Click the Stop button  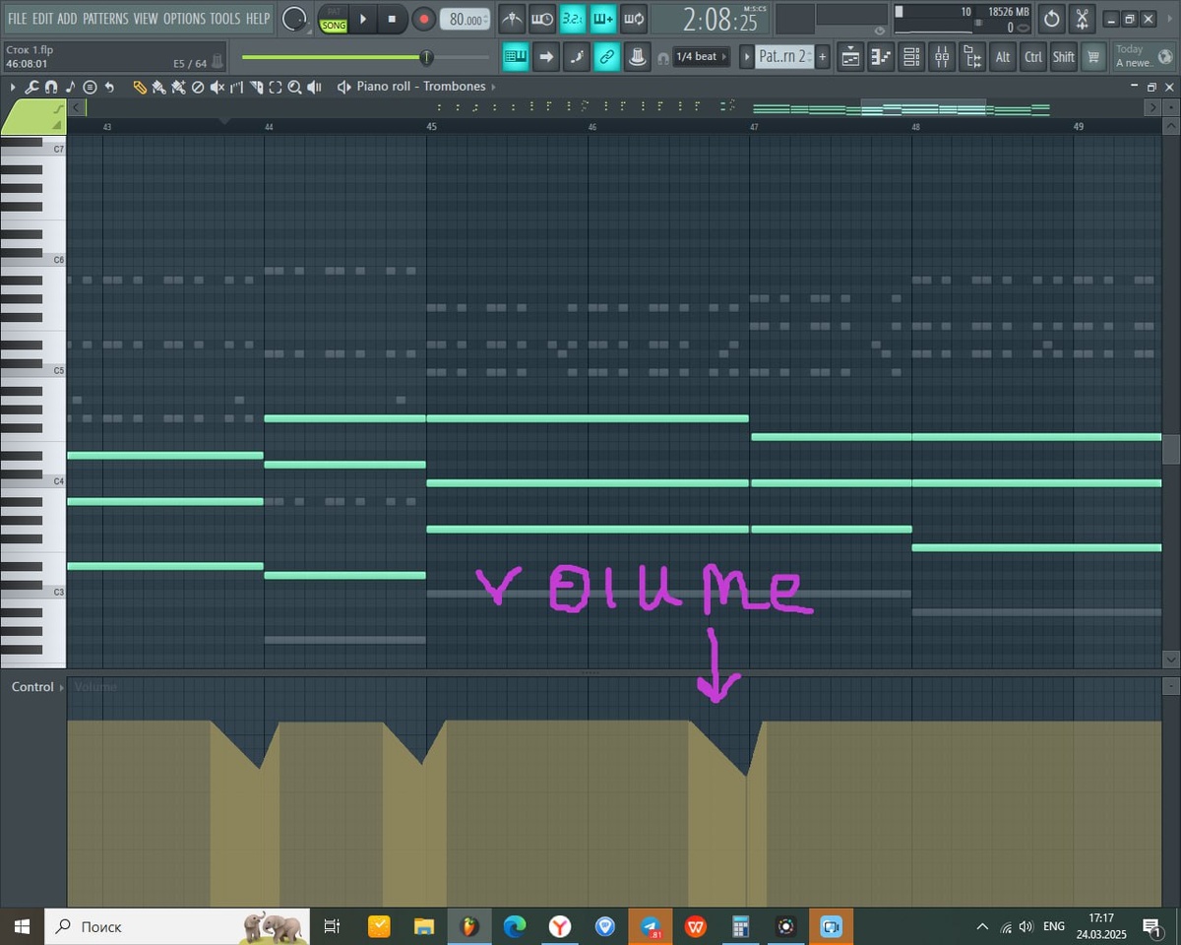(x=392, y=19)
